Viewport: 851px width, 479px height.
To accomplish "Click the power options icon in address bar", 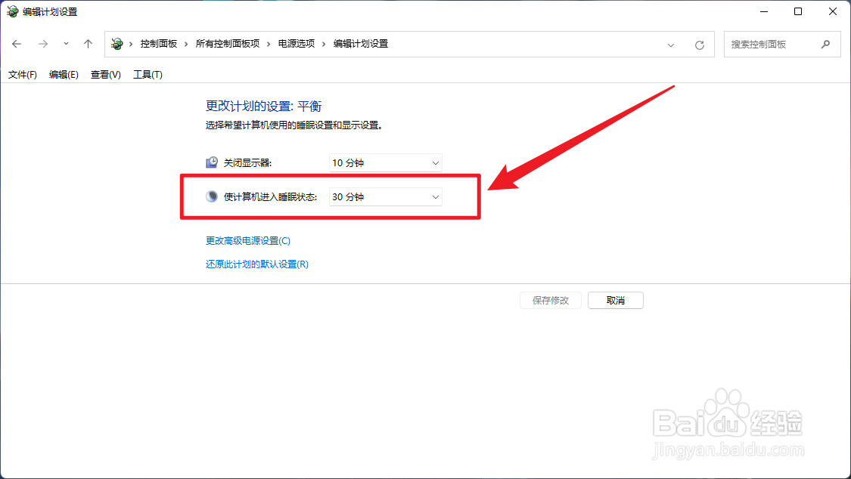I will tap(116, 44).
